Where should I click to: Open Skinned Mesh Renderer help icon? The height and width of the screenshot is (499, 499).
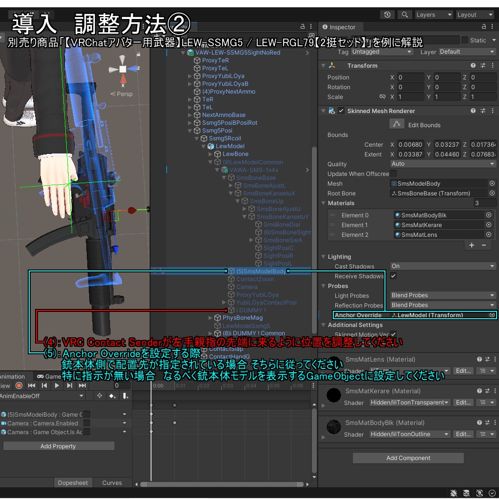473,111
